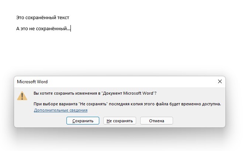Click the word 'Это' starting first line
Viewport: 245px width, 151px height.
[21, 17]
